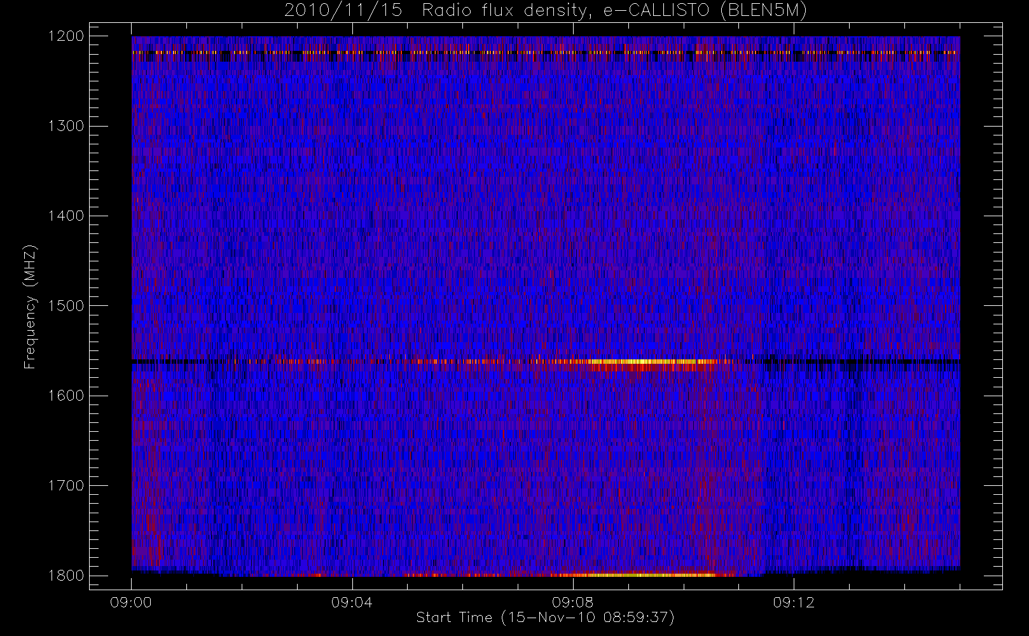Select the 1200 frequency tick label

tap(66, 36)
